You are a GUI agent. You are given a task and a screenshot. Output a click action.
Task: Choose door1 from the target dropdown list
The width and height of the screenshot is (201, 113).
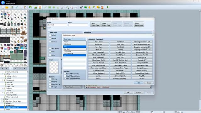click(75, 47)
